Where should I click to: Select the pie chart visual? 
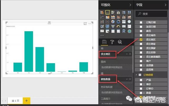pos(113,22)
